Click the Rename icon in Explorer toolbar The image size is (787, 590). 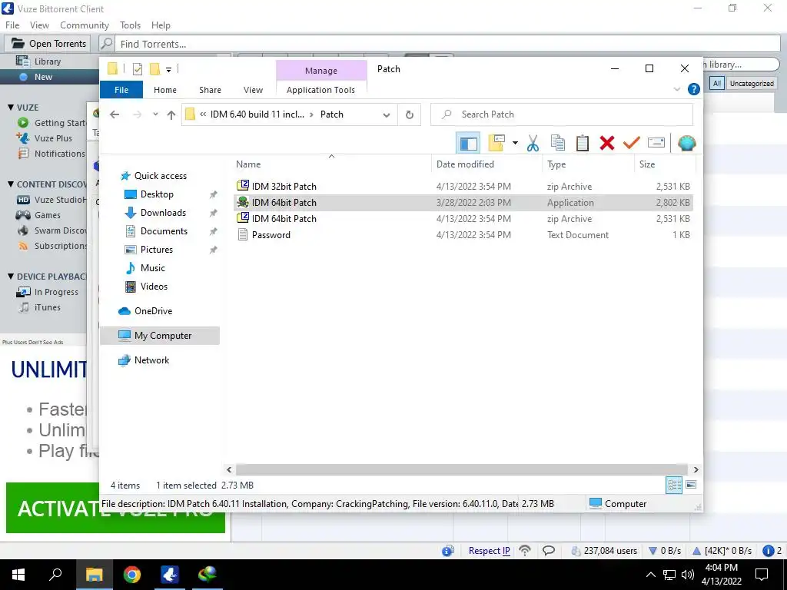656,144
